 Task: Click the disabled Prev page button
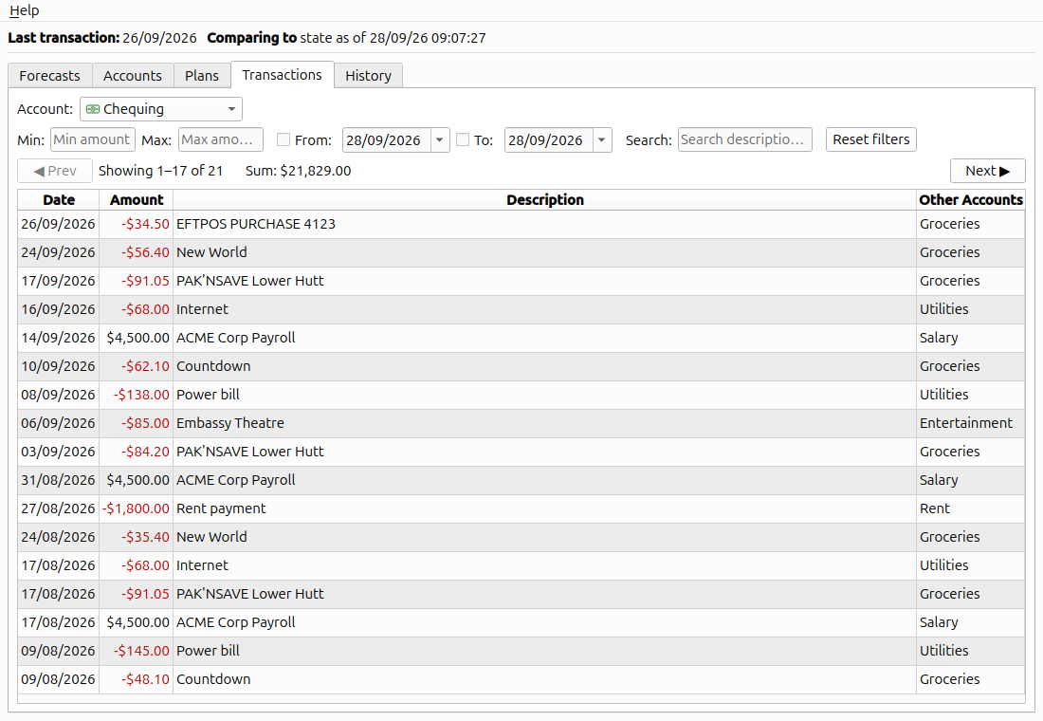(55, 171)
